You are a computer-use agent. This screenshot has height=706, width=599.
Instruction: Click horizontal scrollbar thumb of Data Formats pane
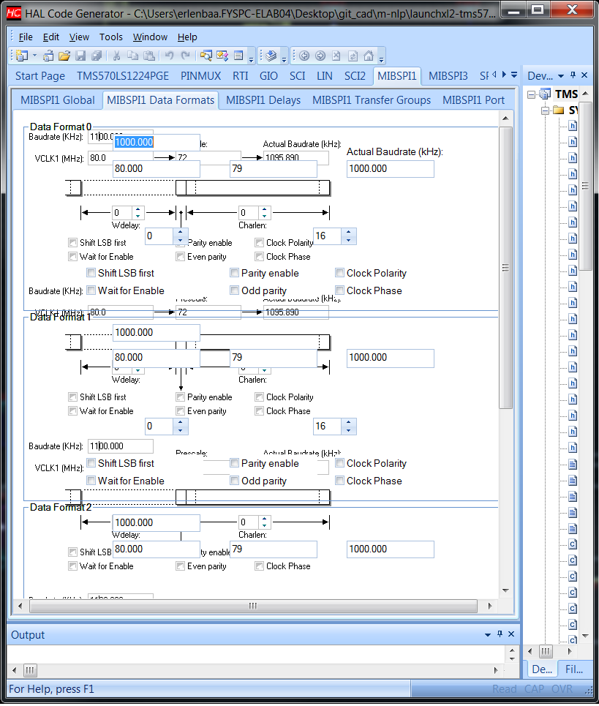tap(253, 606)
